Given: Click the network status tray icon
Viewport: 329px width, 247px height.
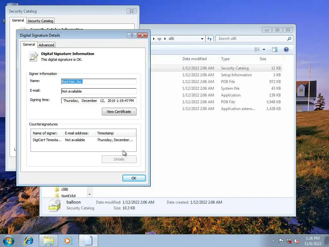Looking at the screenshot, I should (x=289, y=241).
